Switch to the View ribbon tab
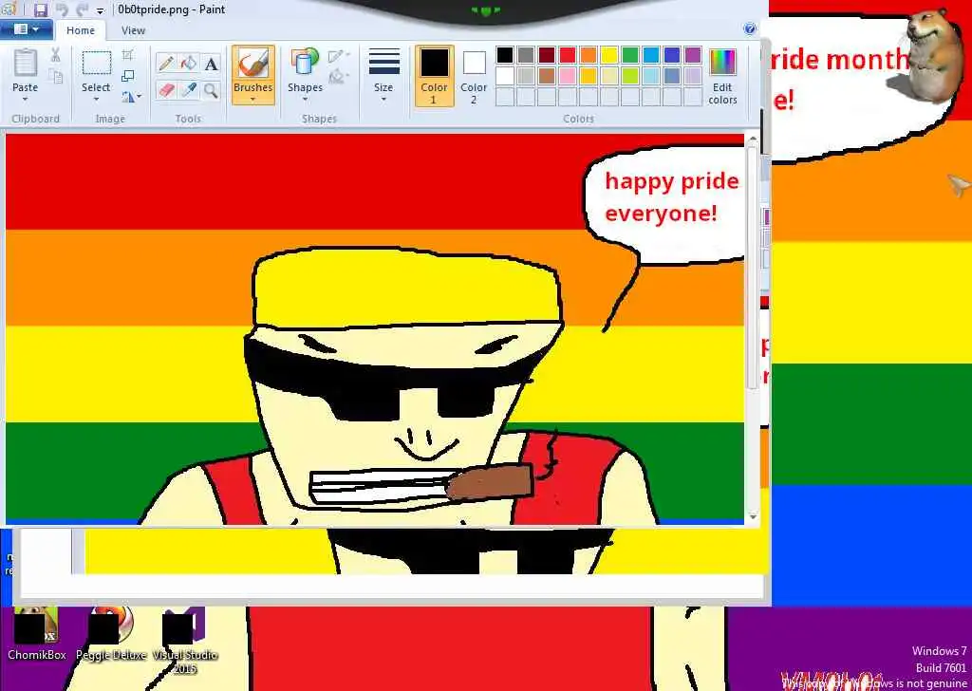The width and height of the screenshot is (972, 691). [x=133, y=30]
